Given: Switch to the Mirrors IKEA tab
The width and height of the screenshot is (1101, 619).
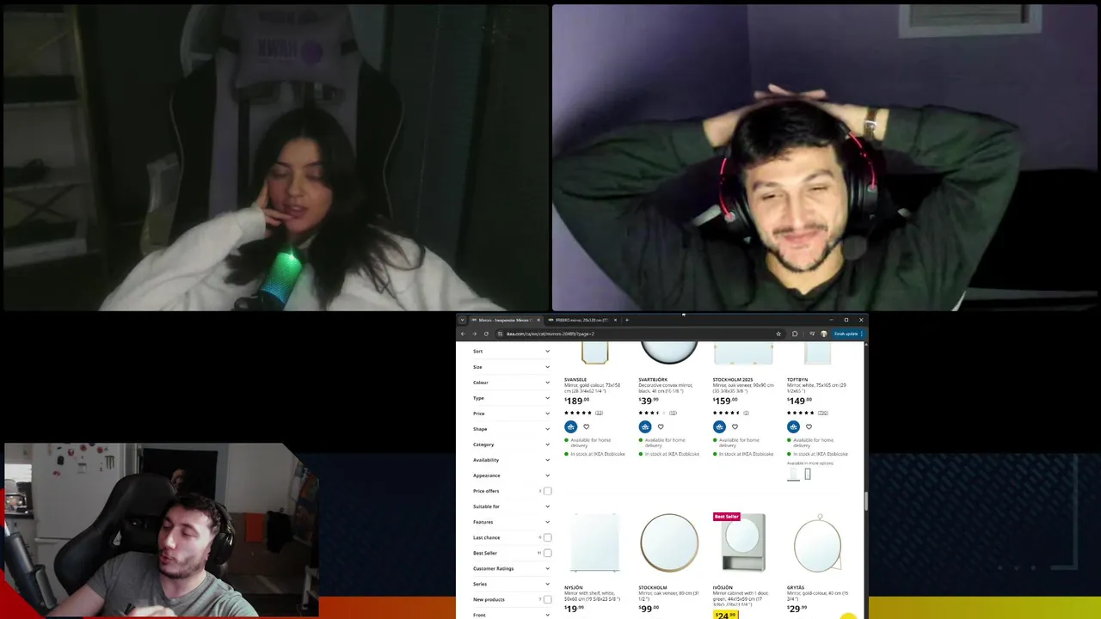Looking at the screenshot, I should [x=505, y=320].
